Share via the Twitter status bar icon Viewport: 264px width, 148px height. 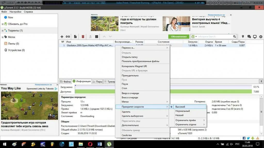248,138
